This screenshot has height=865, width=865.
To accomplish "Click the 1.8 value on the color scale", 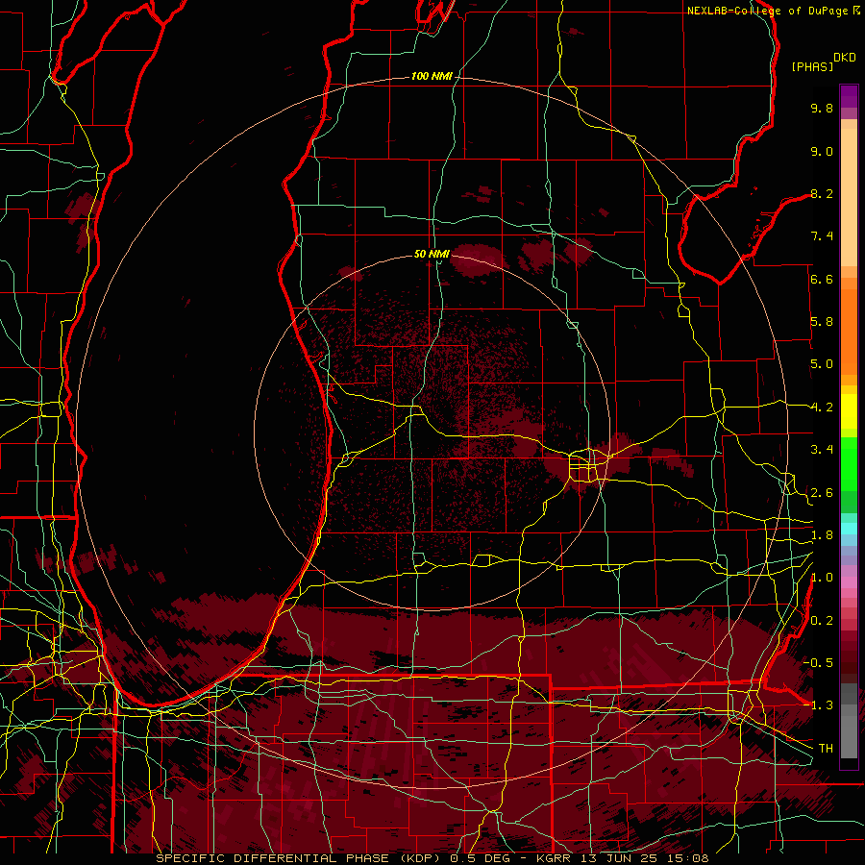I will pos(822,535).
